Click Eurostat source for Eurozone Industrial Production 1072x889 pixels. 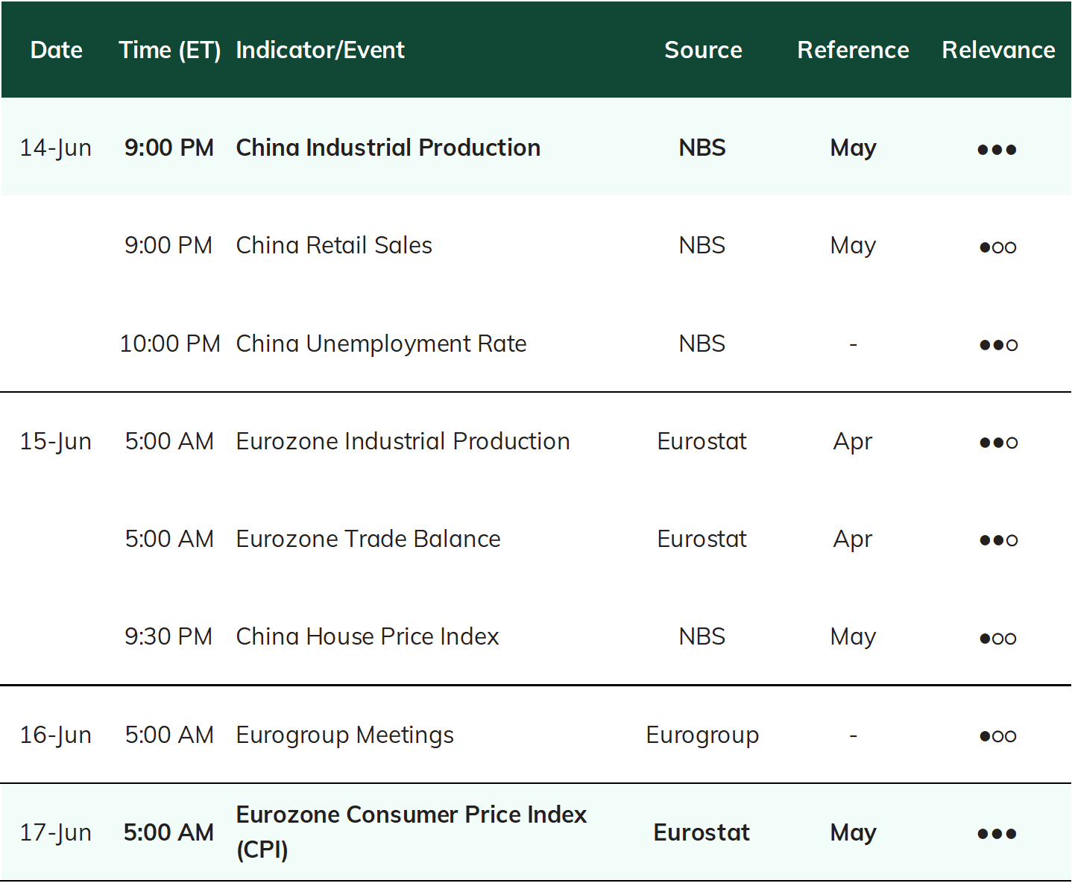click(x=702, y=441)
